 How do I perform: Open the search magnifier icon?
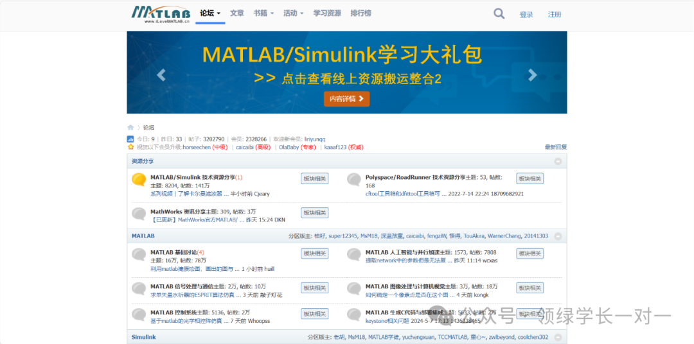pos(499,13)
